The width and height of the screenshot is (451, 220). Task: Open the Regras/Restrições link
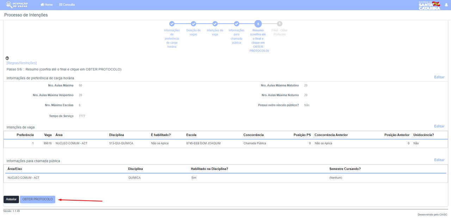click(21, 63)
